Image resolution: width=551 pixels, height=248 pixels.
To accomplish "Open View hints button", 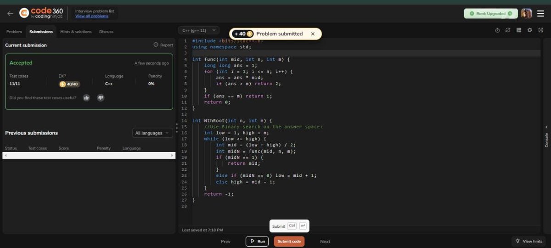I will coord(529,241).
